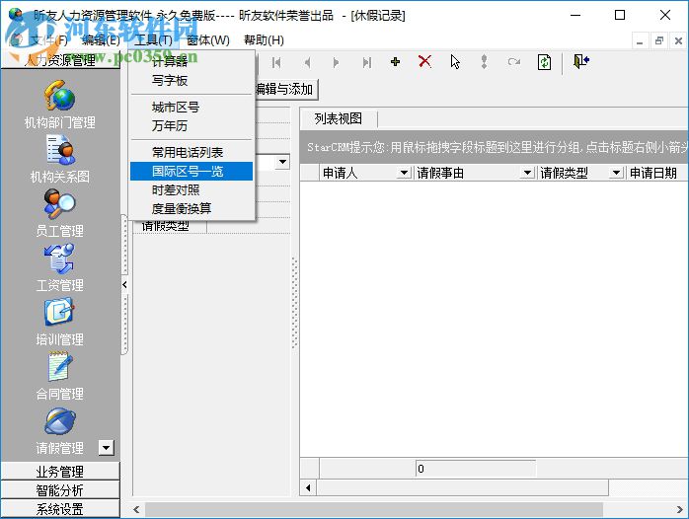Open combo box dropdown in edit panel
Screen dimensions: 689x519
tap(282, 163)
